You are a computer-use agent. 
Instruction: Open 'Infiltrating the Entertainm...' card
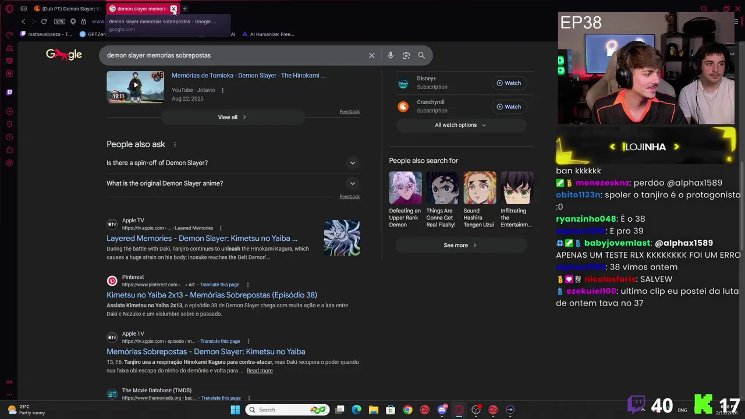click(x=517, y=200)
